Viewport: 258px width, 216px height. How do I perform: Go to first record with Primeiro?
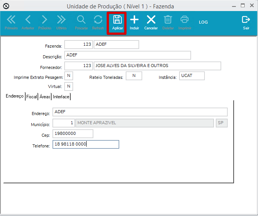11,22
